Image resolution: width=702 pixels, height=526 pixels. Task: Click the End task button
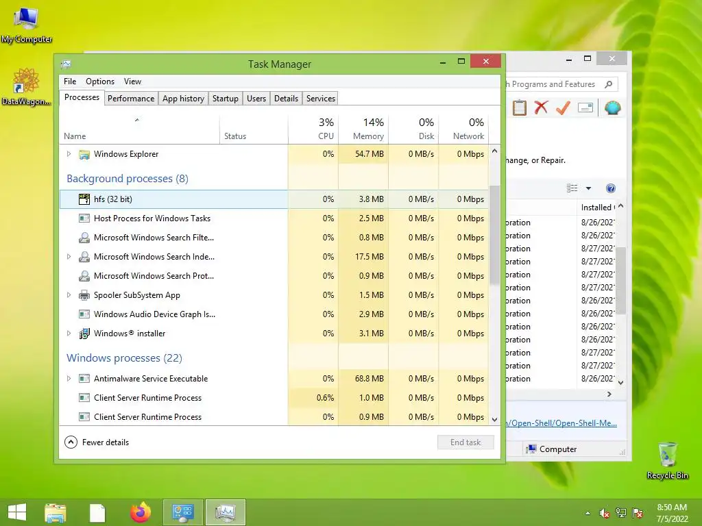point(465,442)
